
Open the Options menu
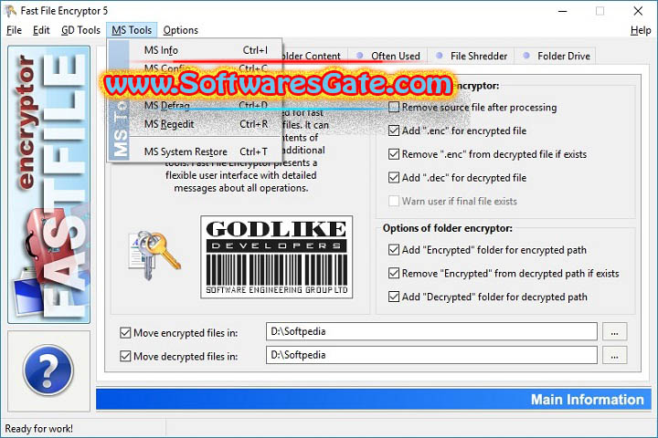[180, 30]
